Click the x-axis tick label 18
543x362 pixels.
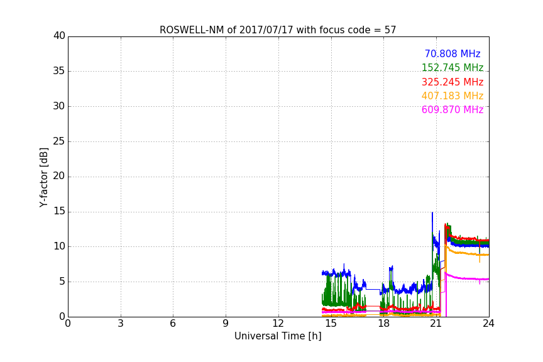click(x=384, y=324)
